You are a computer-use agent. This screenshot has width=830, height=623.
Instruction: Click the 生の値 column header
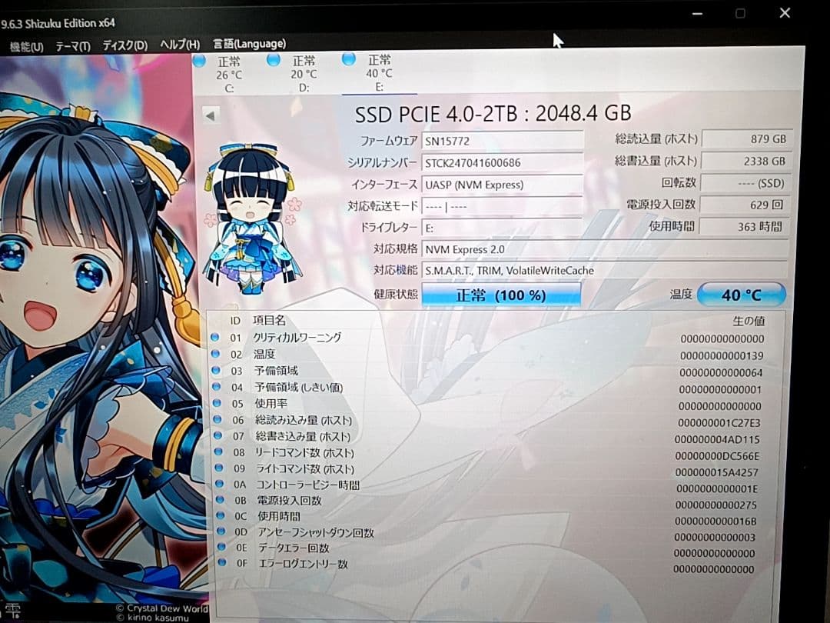(x=749, y=321)
